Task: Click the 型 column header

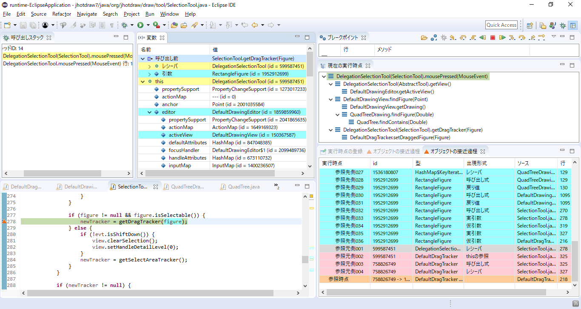Action: 438,163
